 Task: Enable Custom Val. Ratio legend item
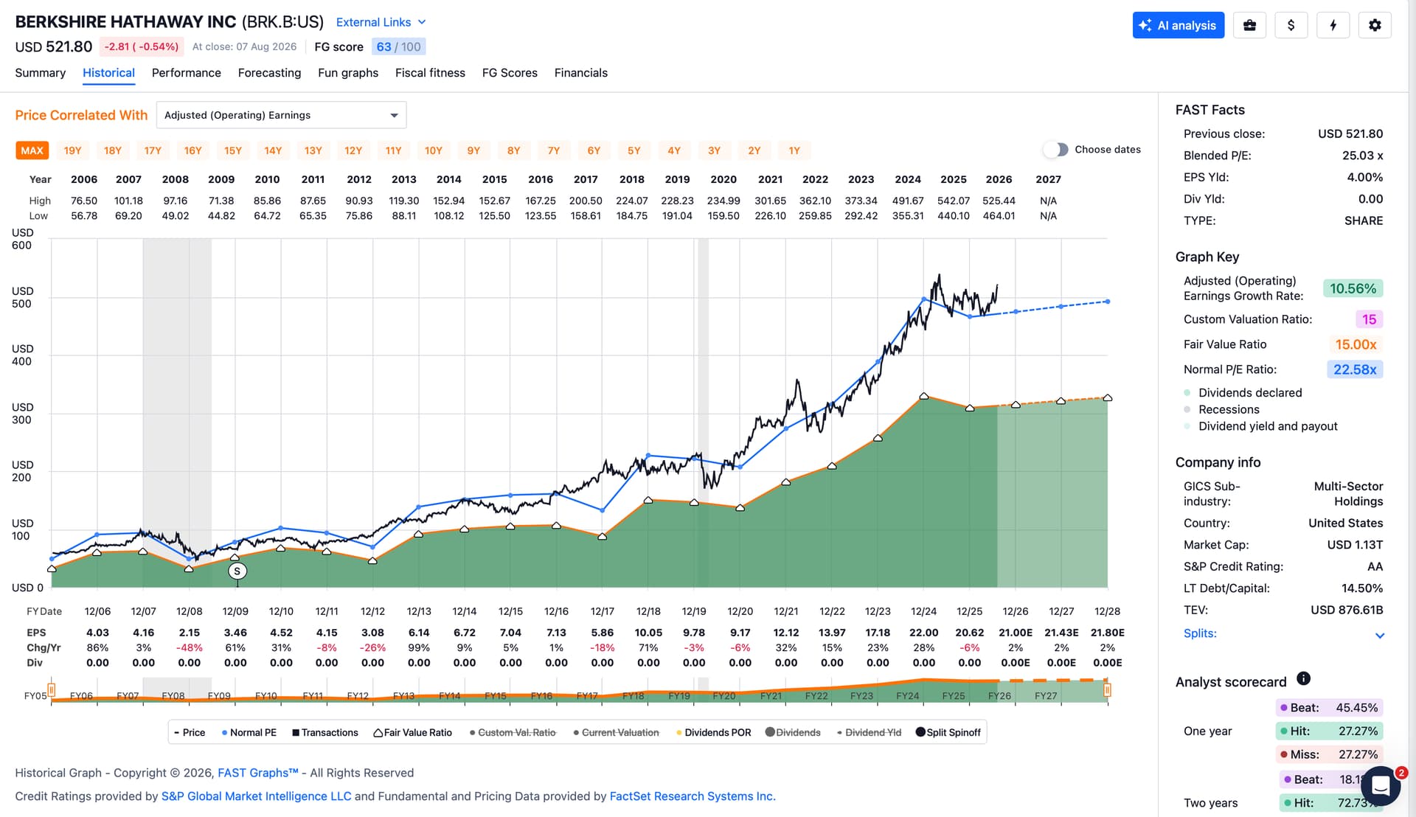[x=513, y=732]
